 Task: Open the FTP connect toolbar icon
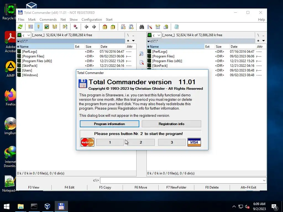(x=123, y=27)
